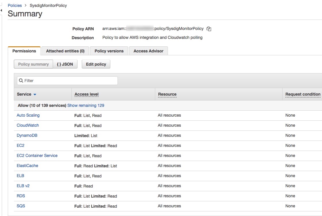Open the ELB v2 service link
322x216 pixels.
[23, 185]
